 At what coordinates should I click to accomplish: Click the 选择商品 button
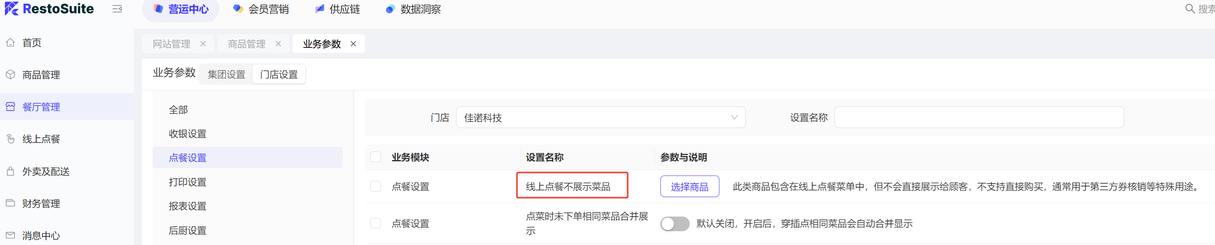point(689,186)
